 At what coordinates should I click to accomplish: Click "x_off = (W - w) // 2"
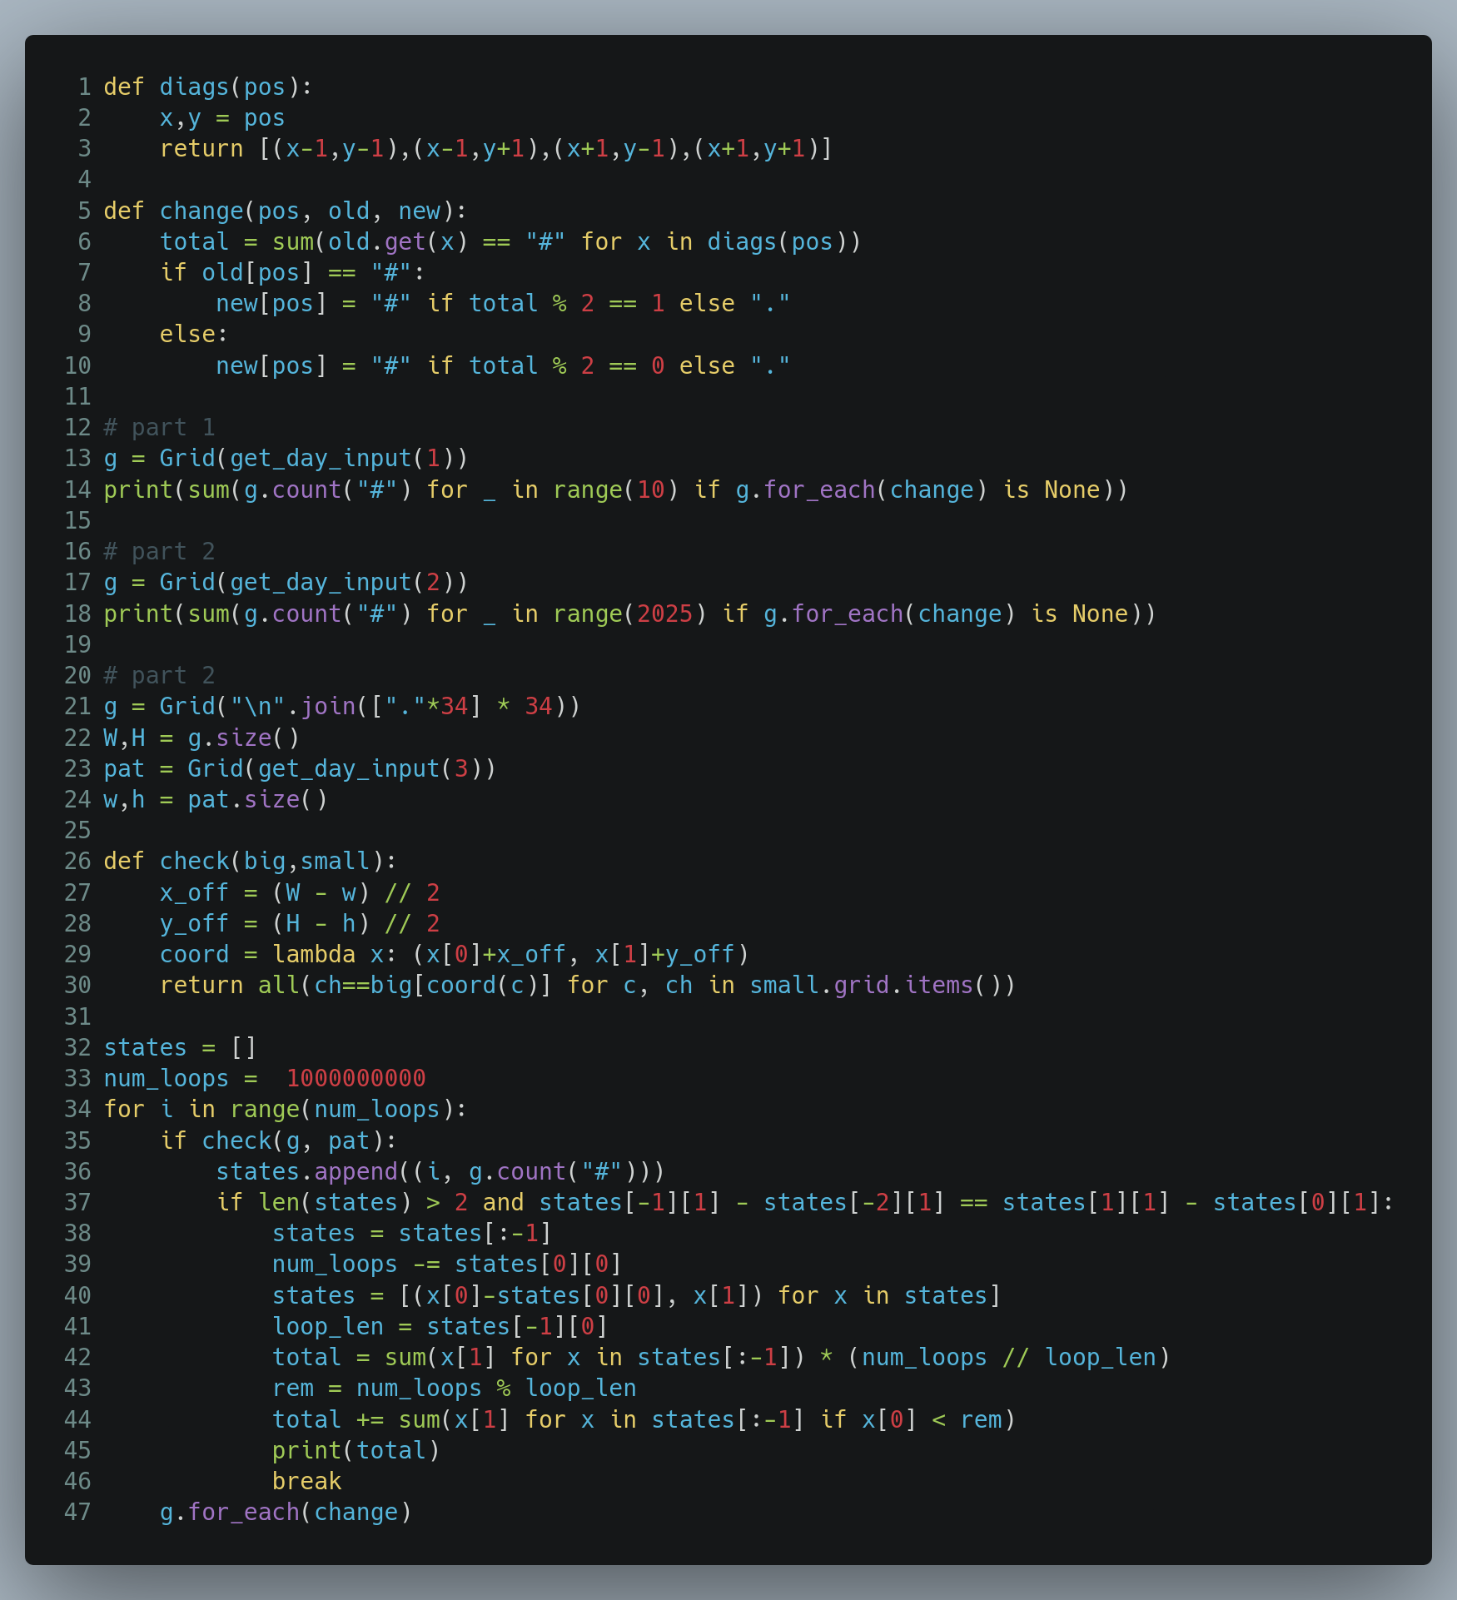click(x=300, y=893)
